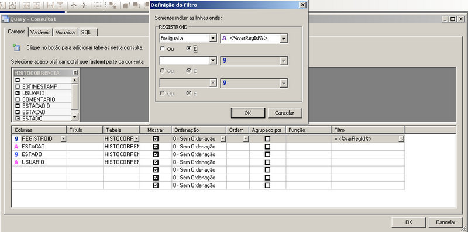Enable Agrupado por for ESTACAO row
Viewport: 468px width, 232px height.
coord(267,147)
